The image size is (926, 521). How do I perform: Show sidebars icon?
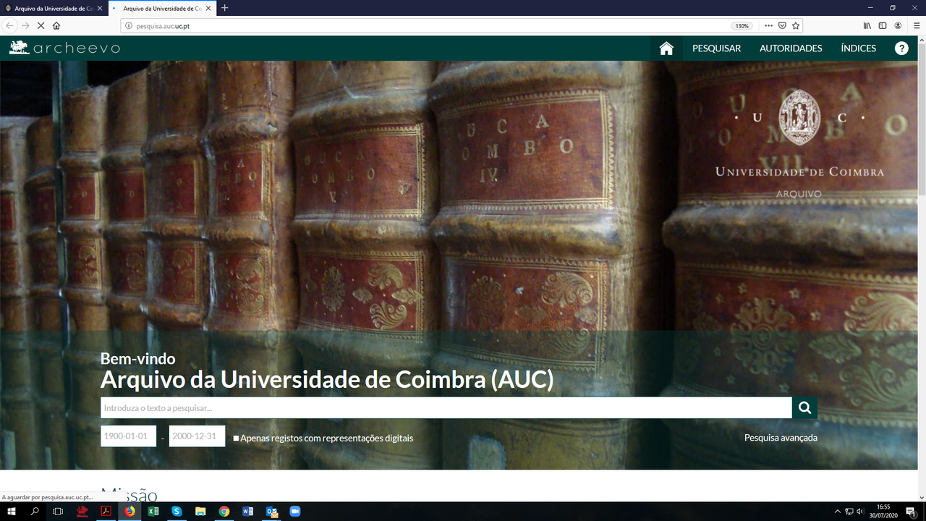tap(883, 25)
